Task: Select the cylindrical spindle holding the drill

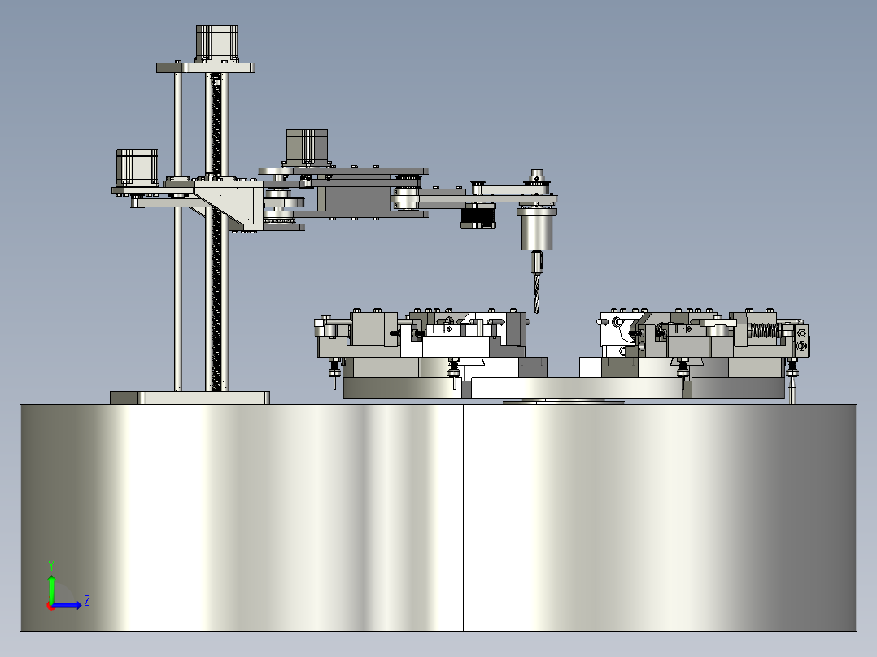Action: click(x=536, y=229)
